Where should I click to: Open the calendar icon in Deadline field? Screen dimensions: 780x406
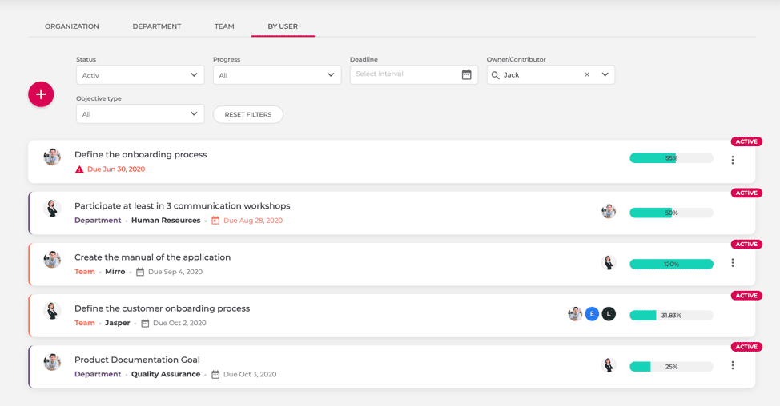point(466,74)
